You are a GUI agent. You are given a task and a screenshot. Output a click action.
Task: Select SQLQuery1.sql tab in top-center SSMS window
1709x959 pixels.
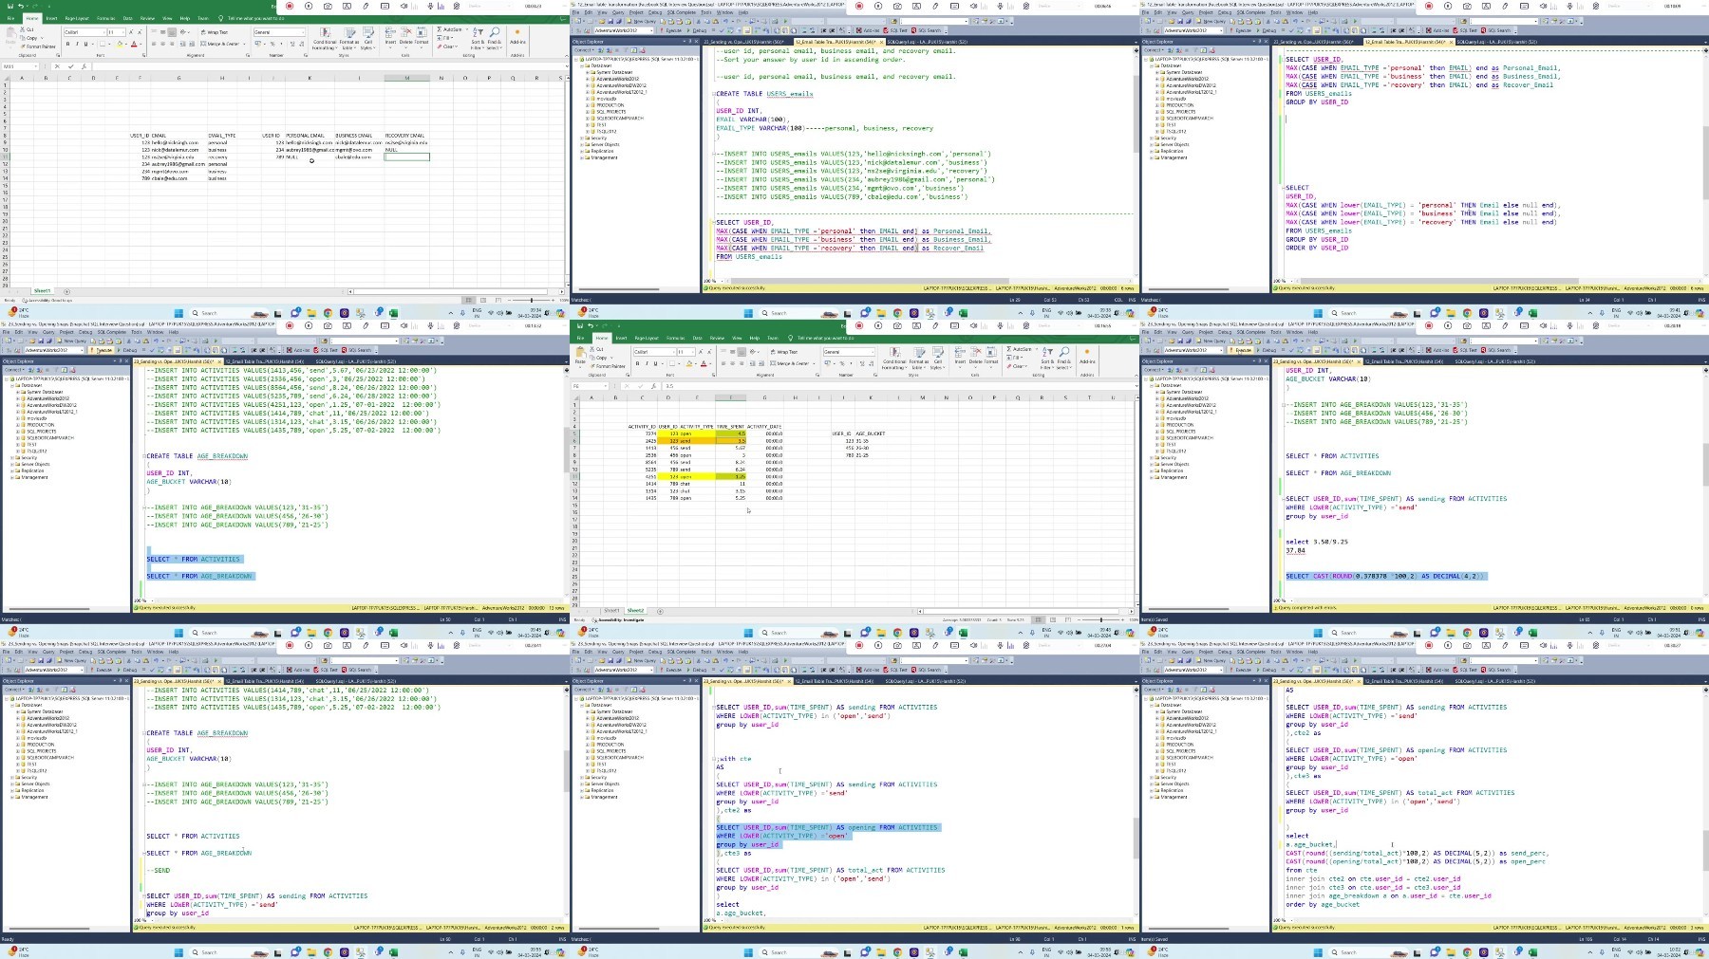[x=927, y=42]
